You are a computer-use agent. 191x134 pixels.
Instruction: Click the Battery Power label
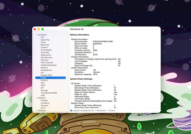(x=78, y=103)
